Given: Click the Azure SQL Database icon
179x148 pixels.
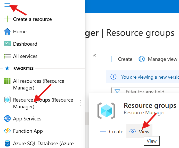Looking at the screenshot, I should (x=7, y=143).
